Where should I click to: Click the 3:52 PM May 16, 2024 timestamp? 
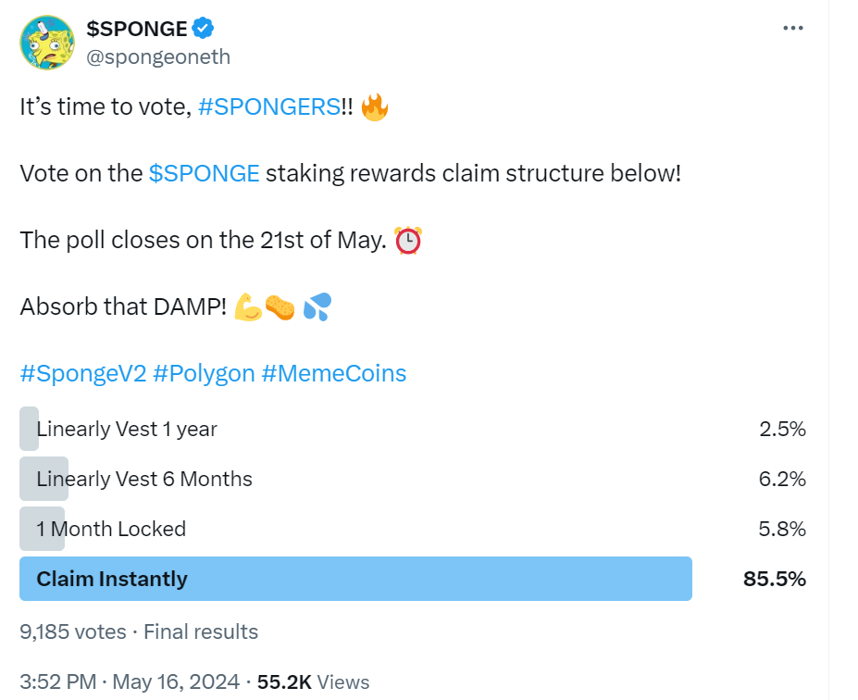(x=130, y=682)
